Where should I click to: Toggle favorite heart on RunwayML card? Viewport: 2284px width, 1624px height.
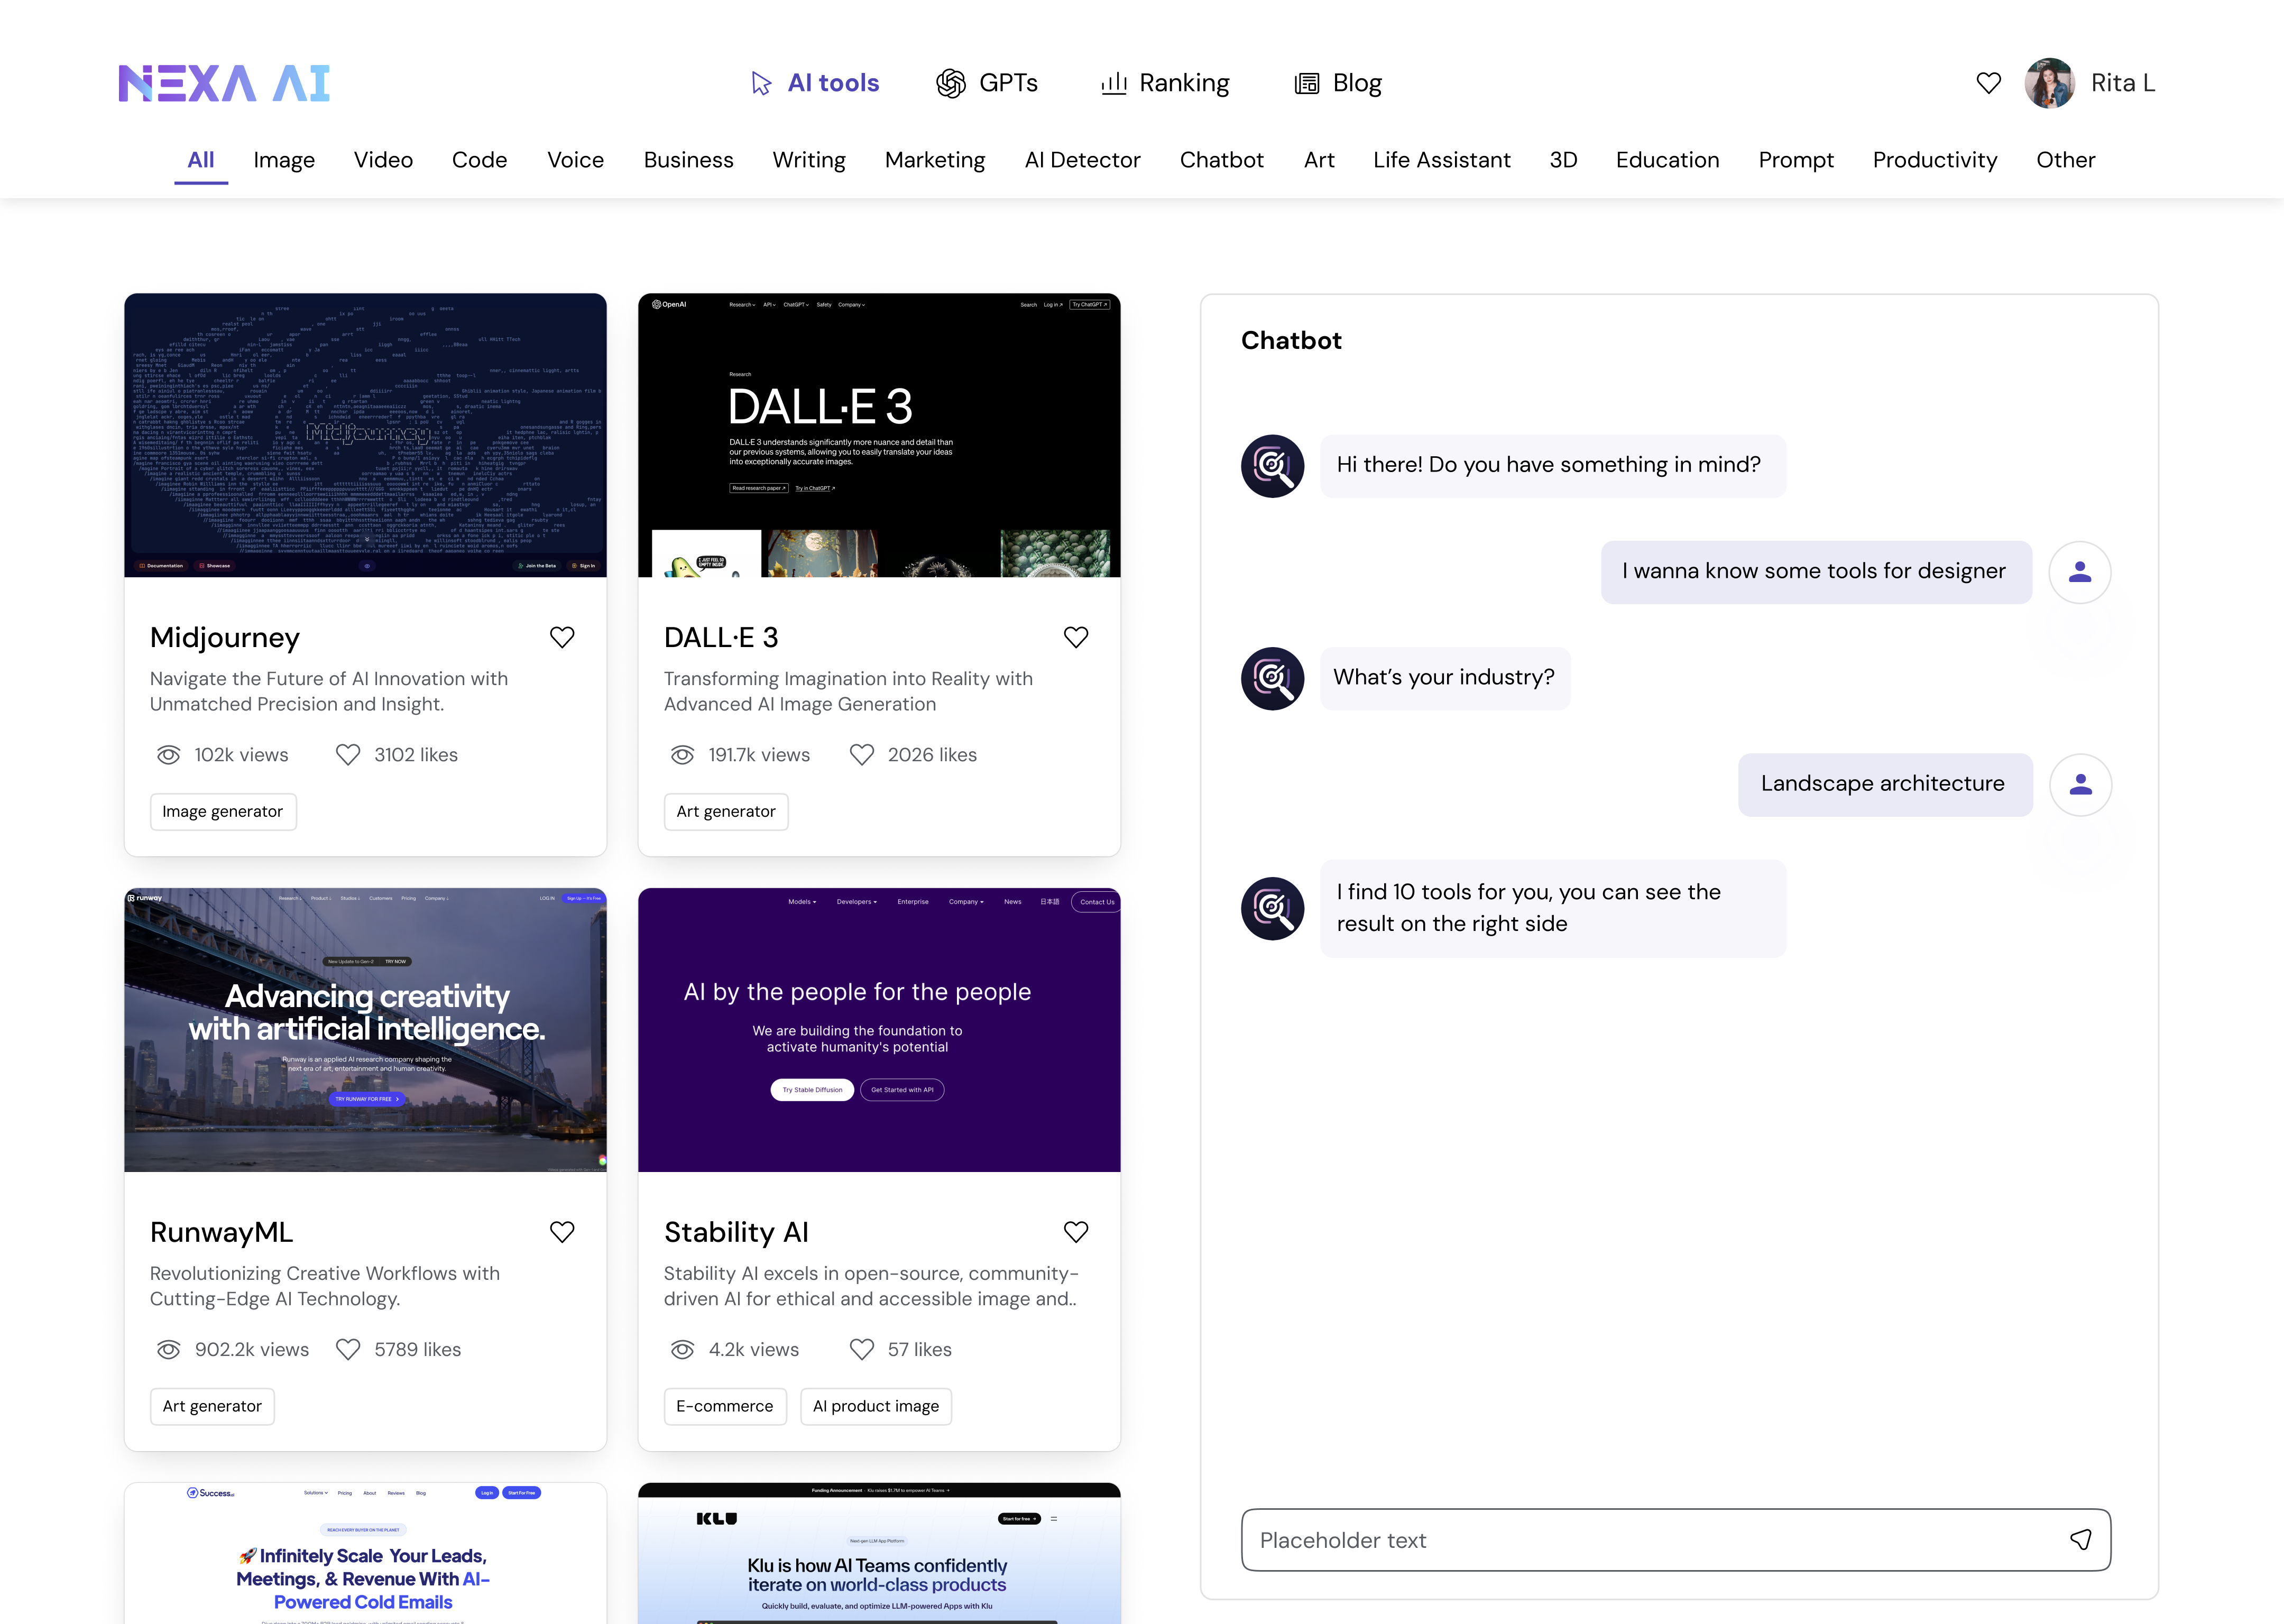[562, 1232]
